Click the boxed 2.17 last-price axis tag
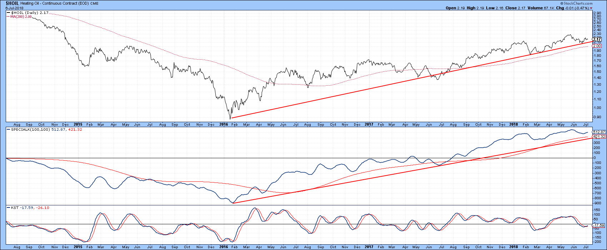Screen dimensions: 607x250 click(x=597, y=39)
